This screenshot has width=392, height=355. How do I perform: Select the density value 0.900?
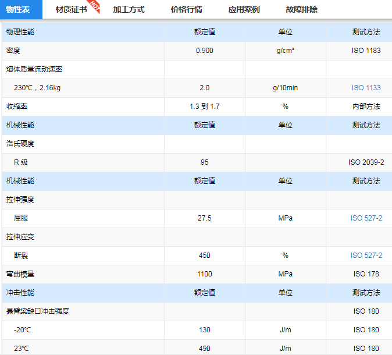(204, 51)
